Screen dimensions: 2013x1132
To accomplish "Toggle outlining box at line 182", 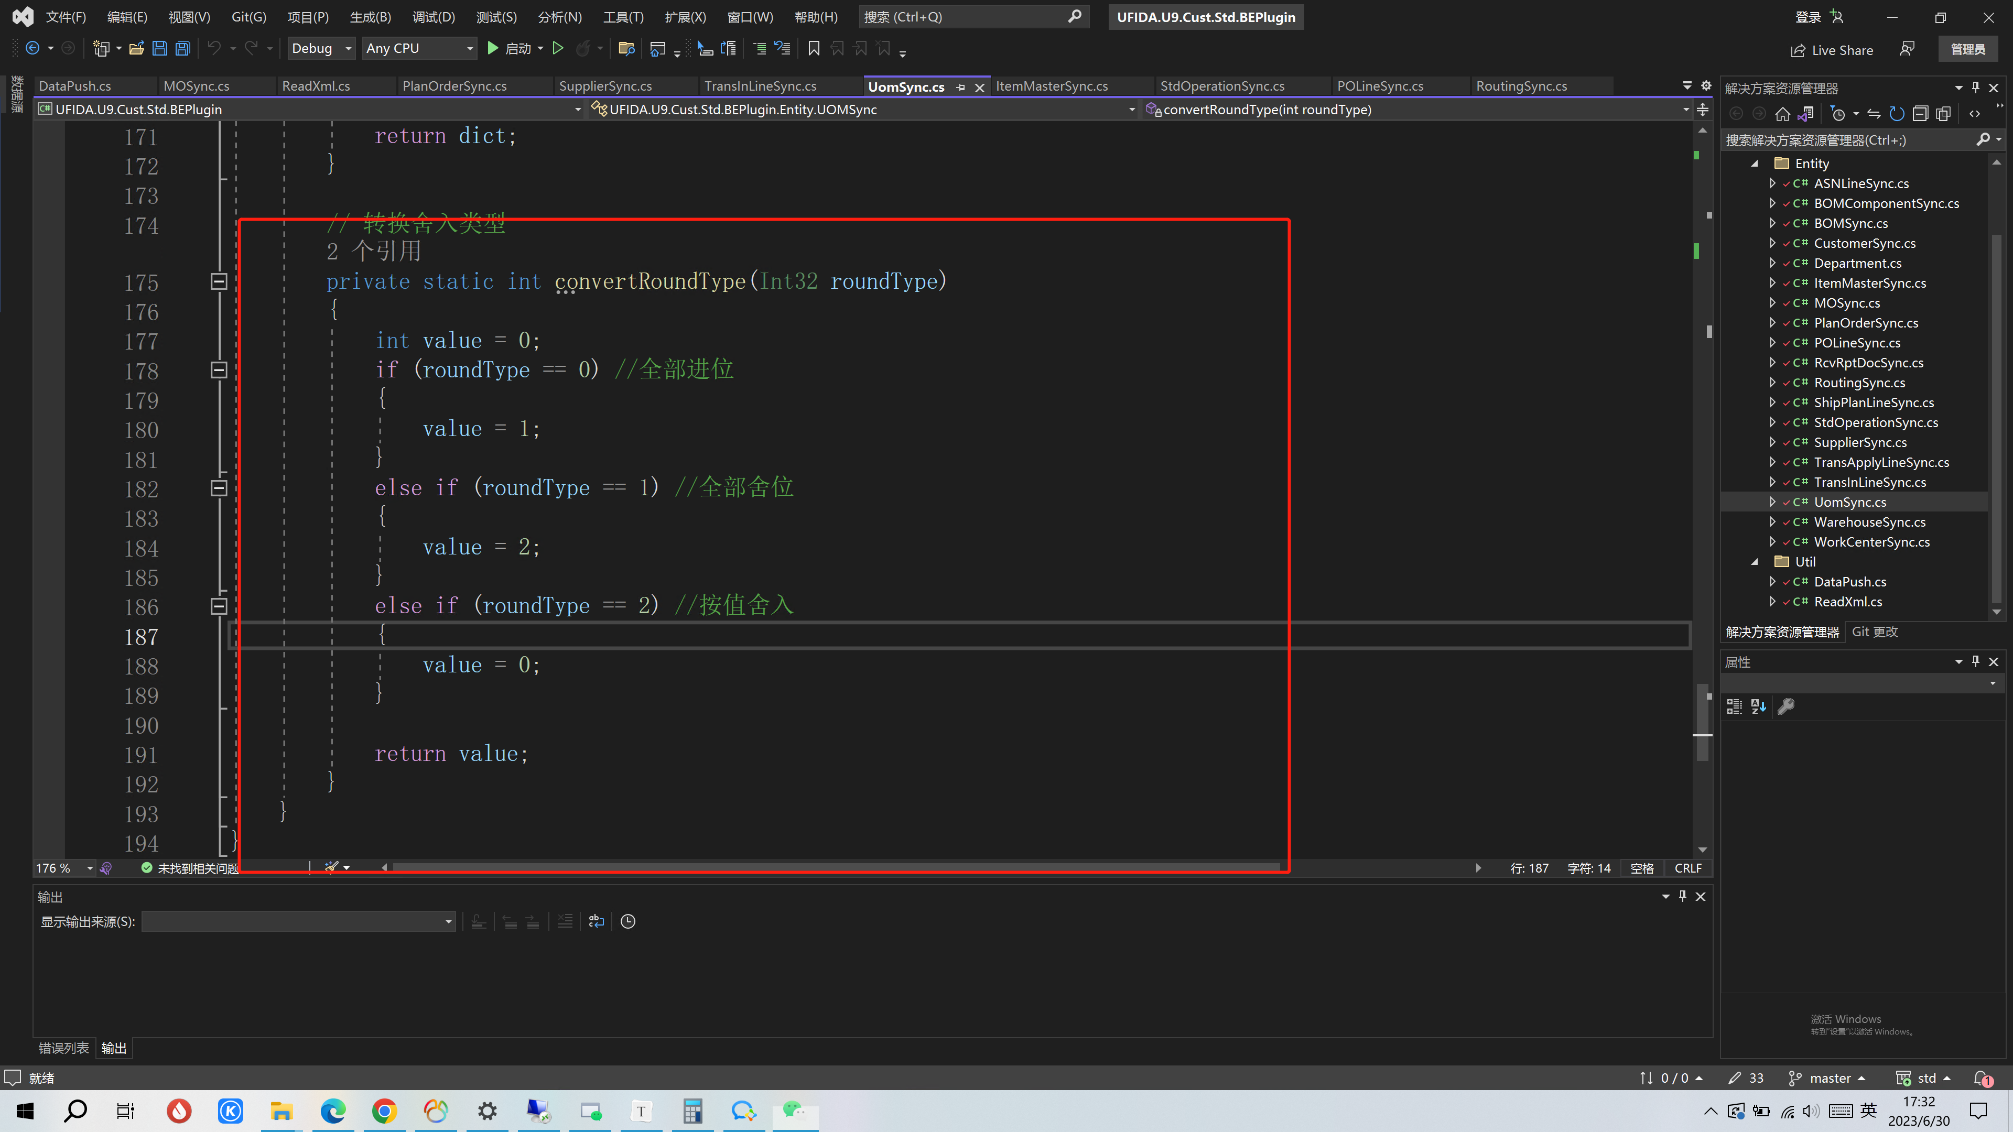I will pyautogui.click(x=219, y=488).
